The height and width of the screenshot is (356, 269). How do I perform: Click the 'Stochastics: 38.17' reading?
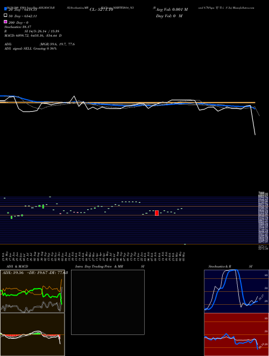(18, 27)
